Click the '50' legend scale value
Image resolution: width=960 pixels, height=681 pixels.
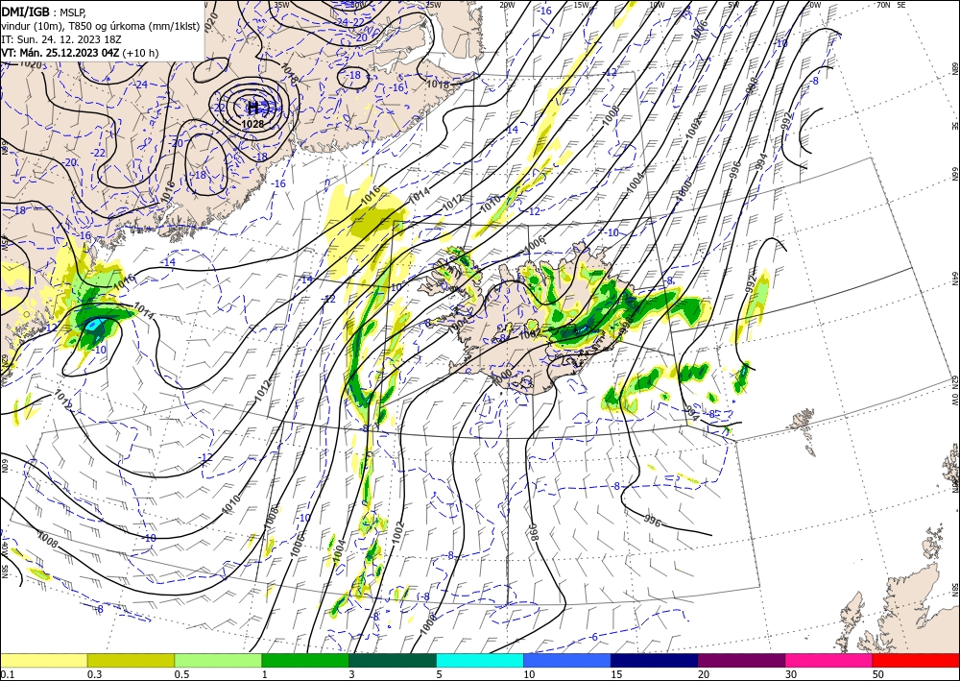click(x=878, y=674)
